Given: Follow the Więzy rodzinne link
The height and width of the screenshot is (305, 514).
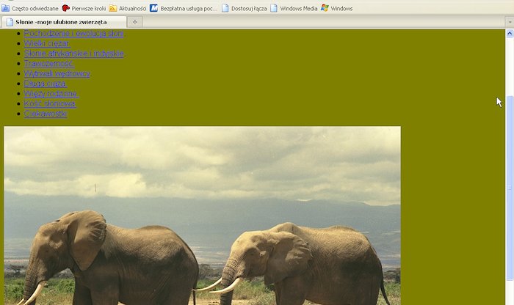Looking at the screenshot, I should click(51, 94).
